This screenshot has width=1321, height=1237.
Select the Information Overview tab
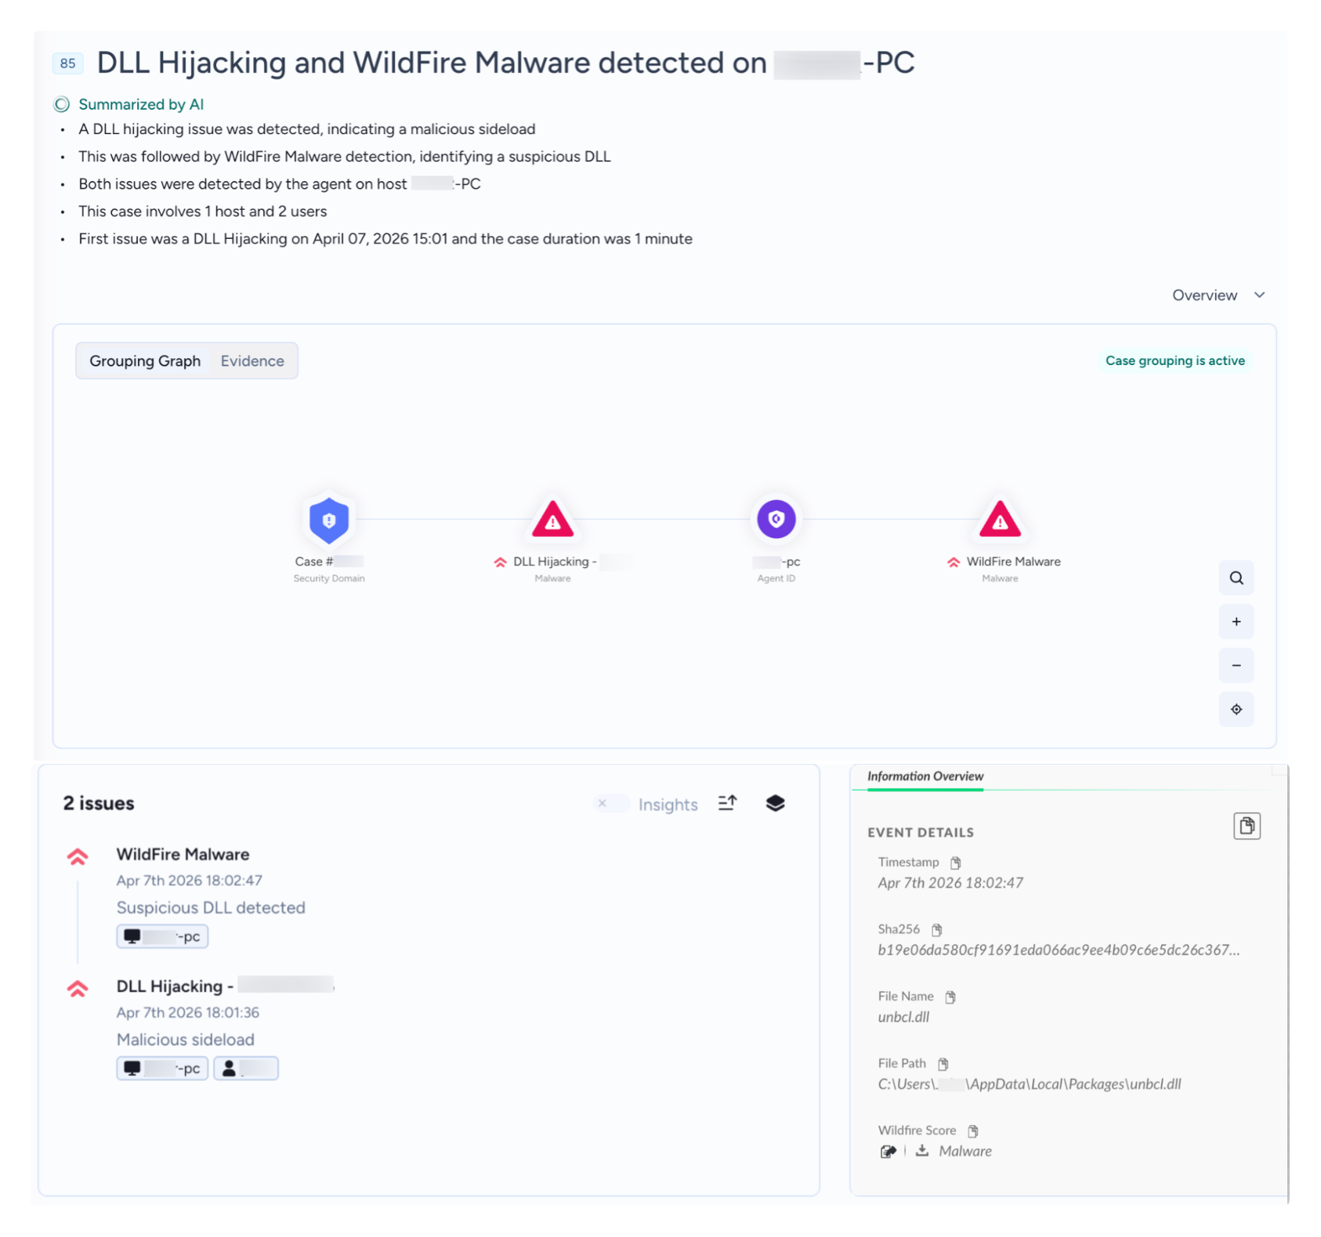[925, 776]
